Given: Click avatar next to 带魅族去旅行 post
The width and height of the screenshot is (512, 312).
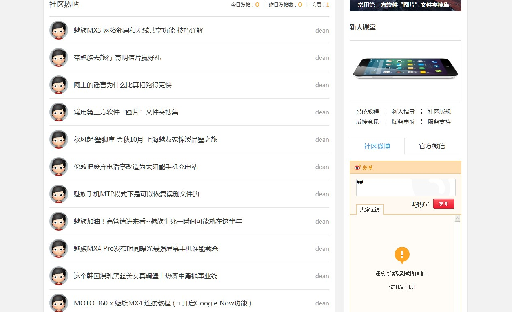Looking at the screenshot, I should (59, 57).
